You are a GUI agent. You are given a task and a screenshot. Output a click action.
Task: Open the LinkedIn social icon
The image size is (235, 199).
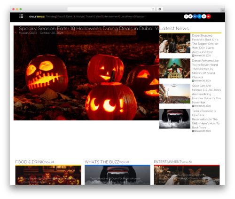195,16
